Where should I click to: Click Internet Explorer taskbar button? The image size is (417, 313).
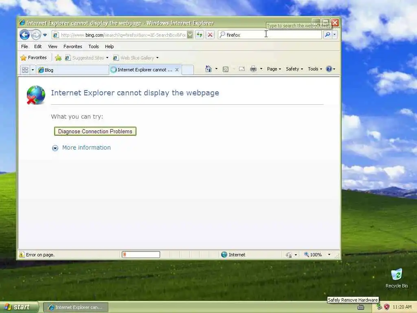pos(75,307)
